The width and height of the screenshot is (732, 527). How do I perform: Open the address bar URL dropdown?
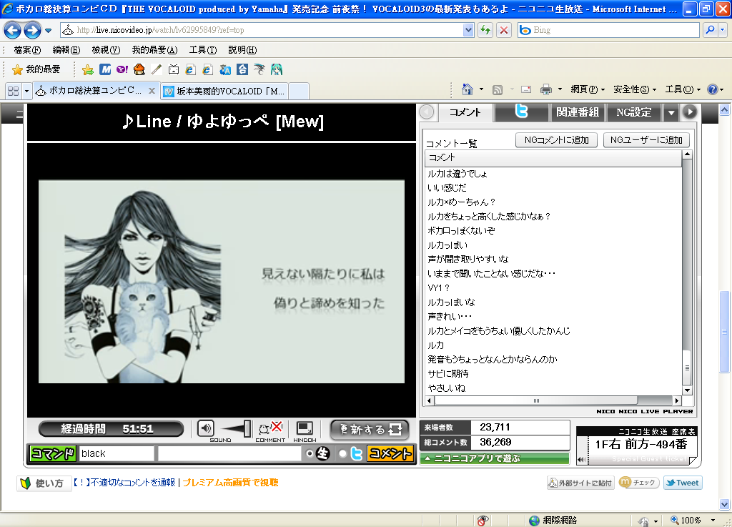pyautogui.click(x=469, y=30)
